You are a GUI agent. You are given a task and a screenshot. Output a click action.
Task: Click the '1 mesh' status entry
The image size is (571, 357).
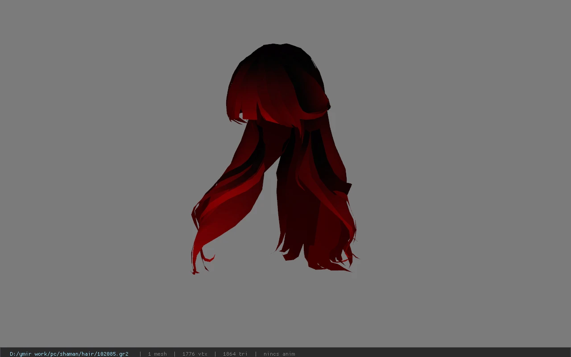[157, 354]
